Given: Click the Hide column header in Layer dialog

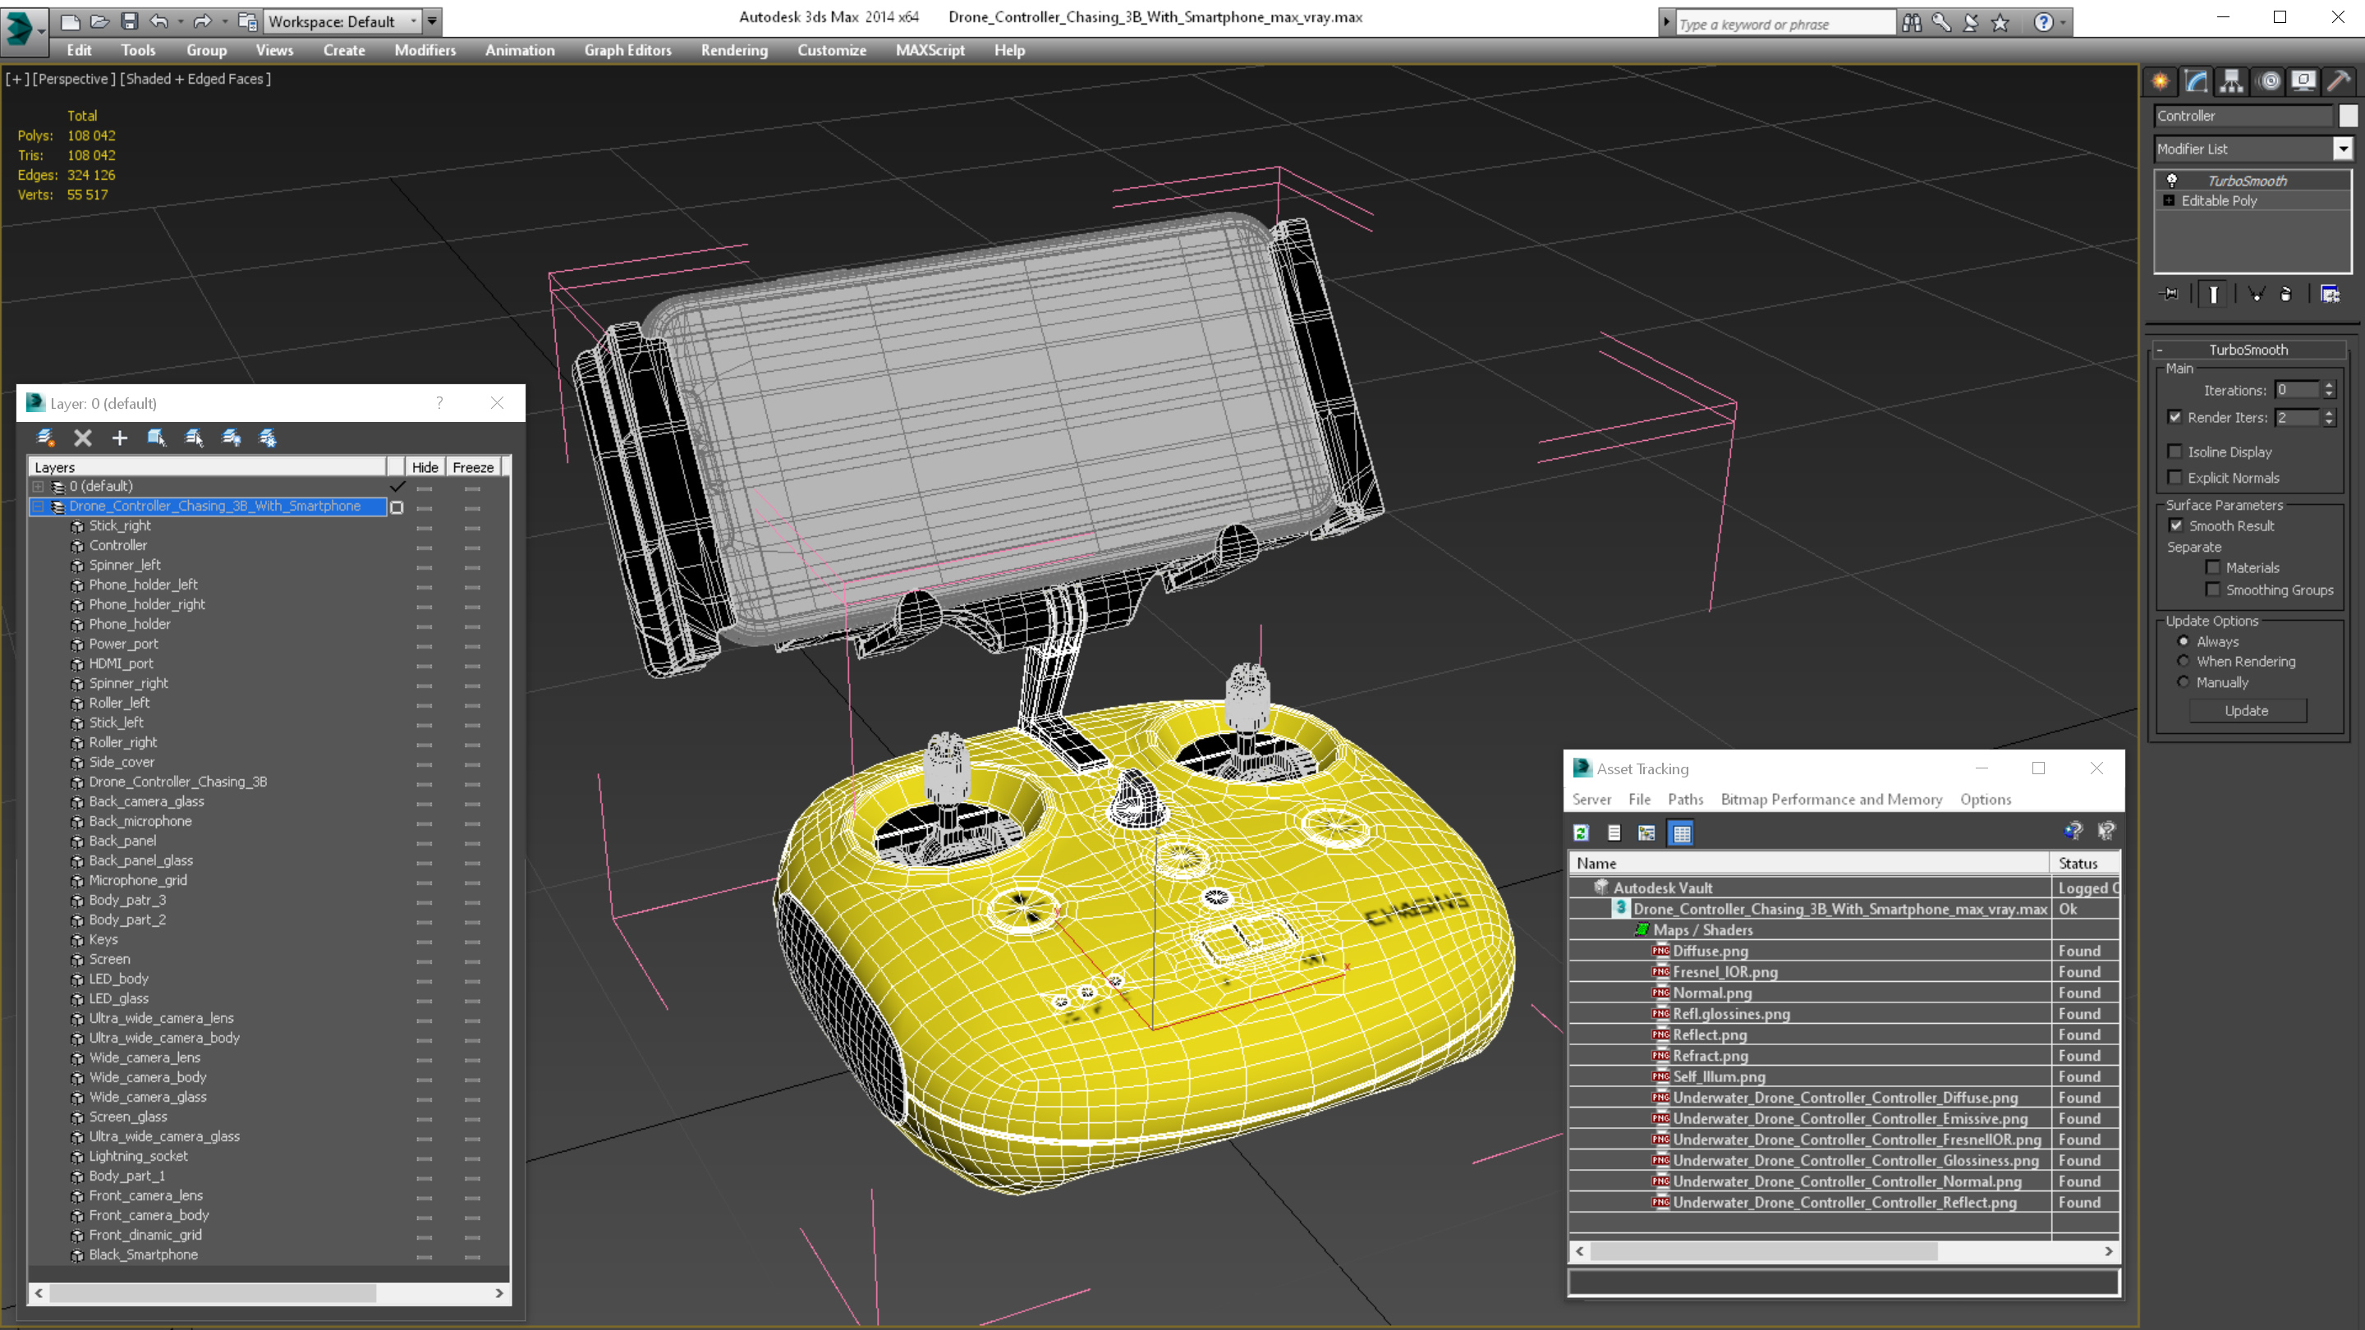Looking at the screenshot, I should [425, 467].
